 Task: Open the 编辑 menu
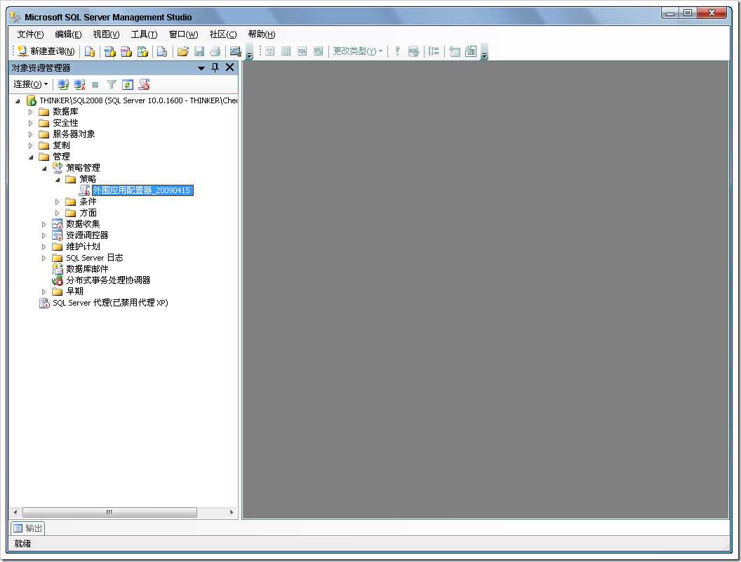point(68,34)
